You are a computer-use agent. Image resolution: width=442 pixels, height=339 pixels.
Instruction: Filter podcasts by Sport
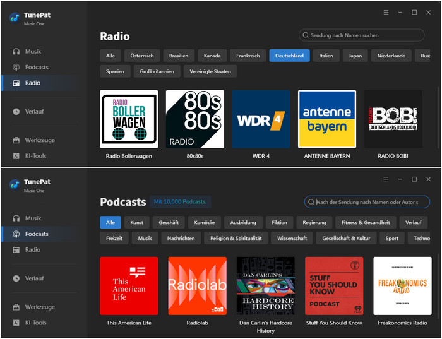point(392,238)
